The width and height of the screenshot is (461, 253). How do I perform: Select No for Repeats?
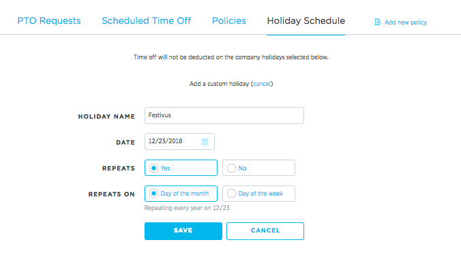pyautogui.click(x=231, y=168)
